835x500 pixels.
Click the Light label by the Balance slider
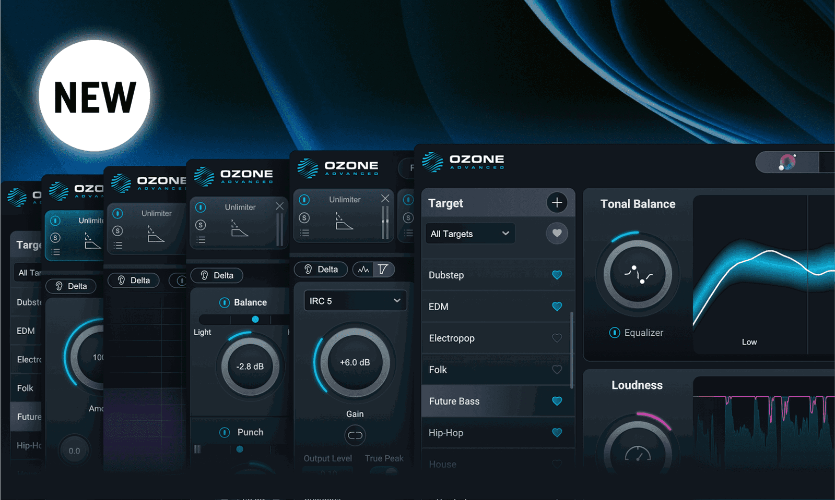[x=203, y=332]
